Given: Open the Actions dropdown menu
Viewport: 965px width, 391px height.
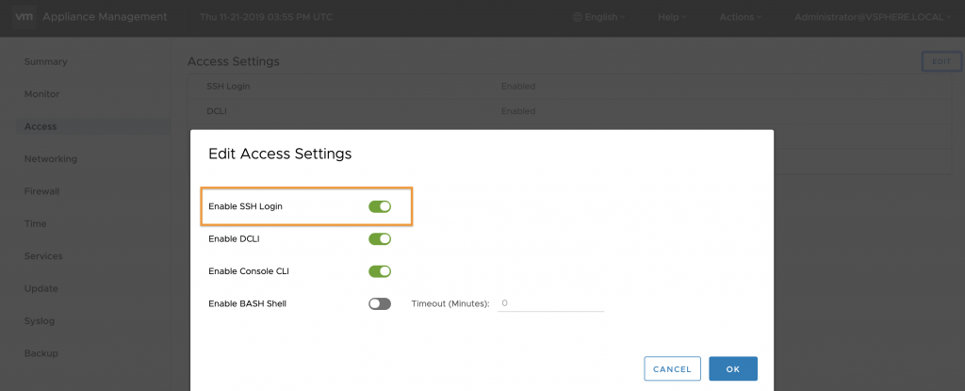Looking at the screenshot, I should point(741,17).
